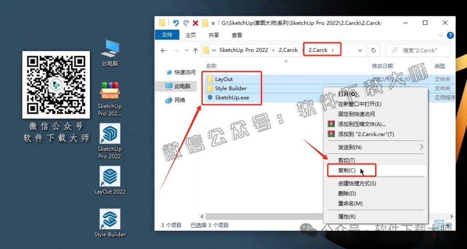Select the SketchUp Pro 2022 desktop shortcut
Viewport: 467px width, 249px height.
[x=110, y=141]
